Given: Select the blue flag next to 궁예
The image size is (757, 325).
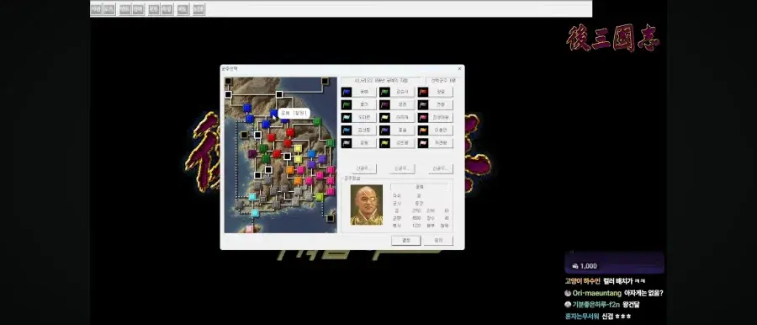Looking at the screenshot, I should pyautogui.click(x=346, y=92).
